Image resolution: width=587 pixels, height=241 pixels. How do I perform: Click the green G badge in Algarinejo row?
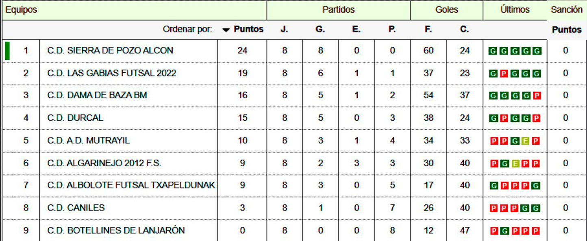coord(504,164)
